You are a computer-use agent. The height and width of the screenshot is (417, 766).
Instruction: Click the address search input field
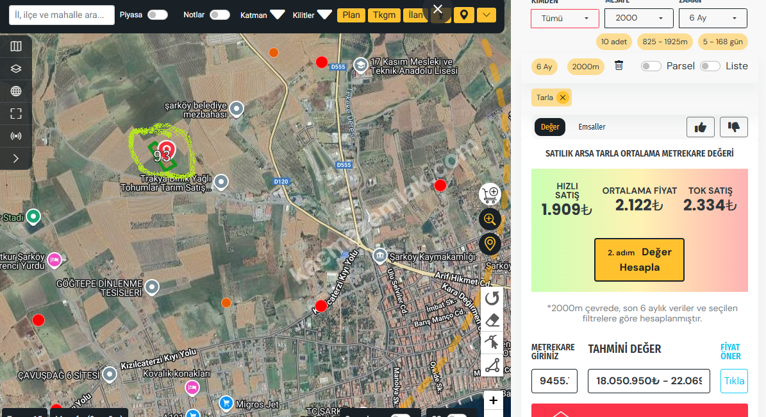pyautogui.click(x=62, y=15)
